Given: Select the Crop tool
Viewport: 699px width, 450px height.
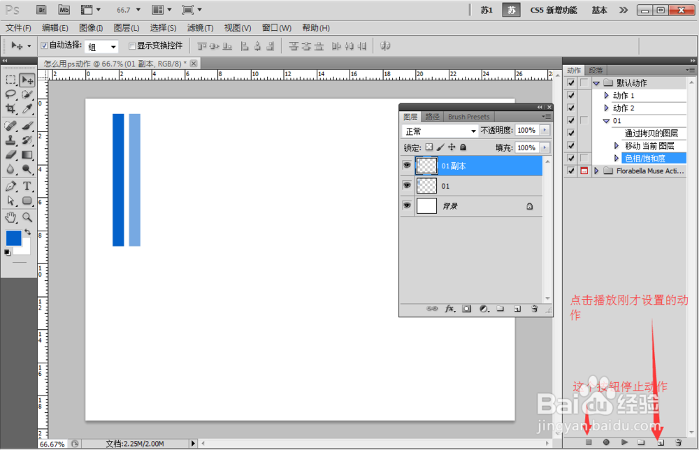Looking at the screenshot, I should pos(10,109).
